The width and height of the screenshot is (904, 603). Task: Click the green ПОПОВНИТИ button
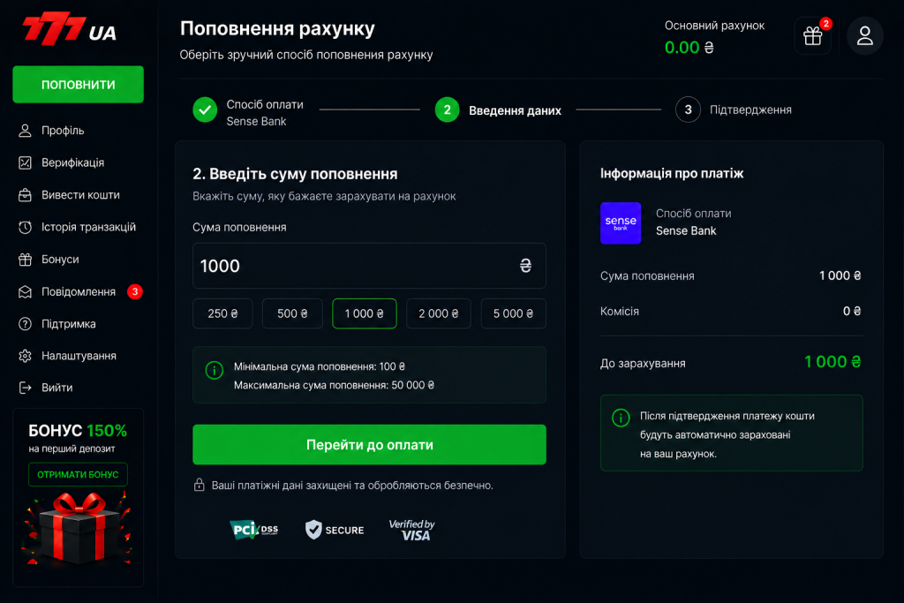tap(79, 85)
